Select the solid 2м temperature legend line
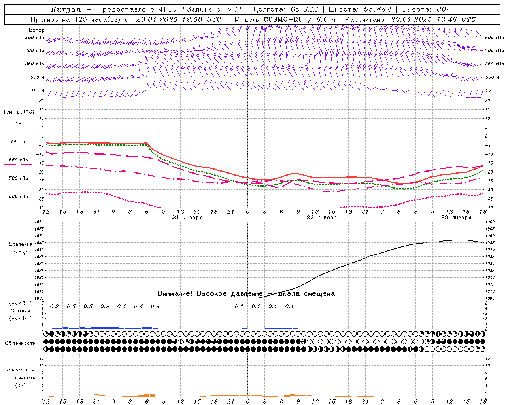 tap(18, 128)
